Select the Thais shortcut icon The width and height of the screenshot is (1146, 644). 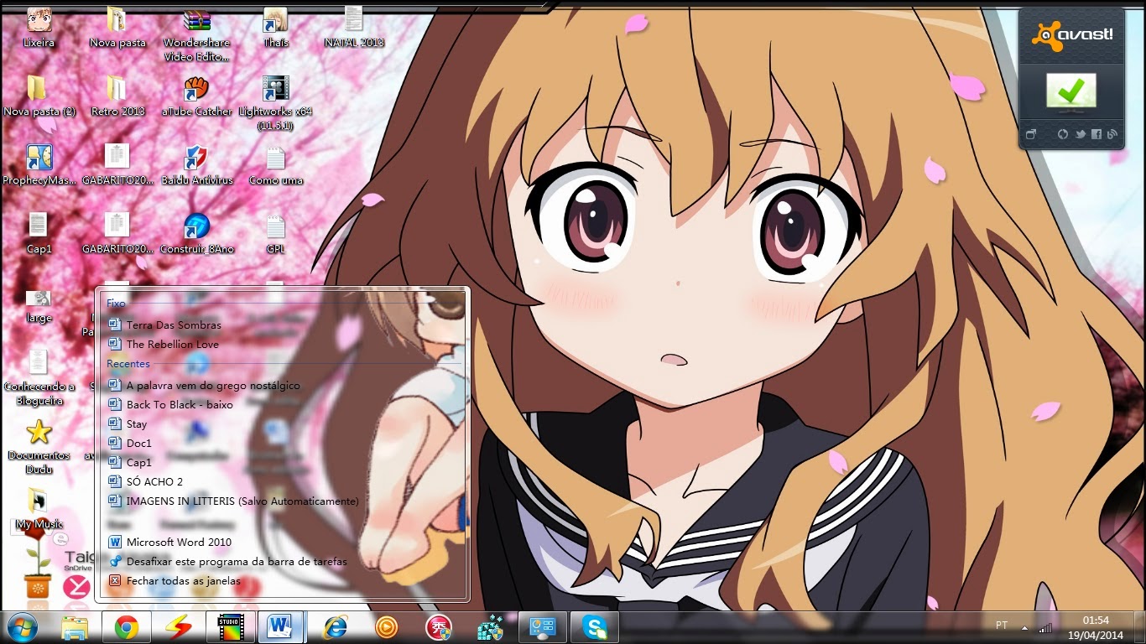pos(275,27)
